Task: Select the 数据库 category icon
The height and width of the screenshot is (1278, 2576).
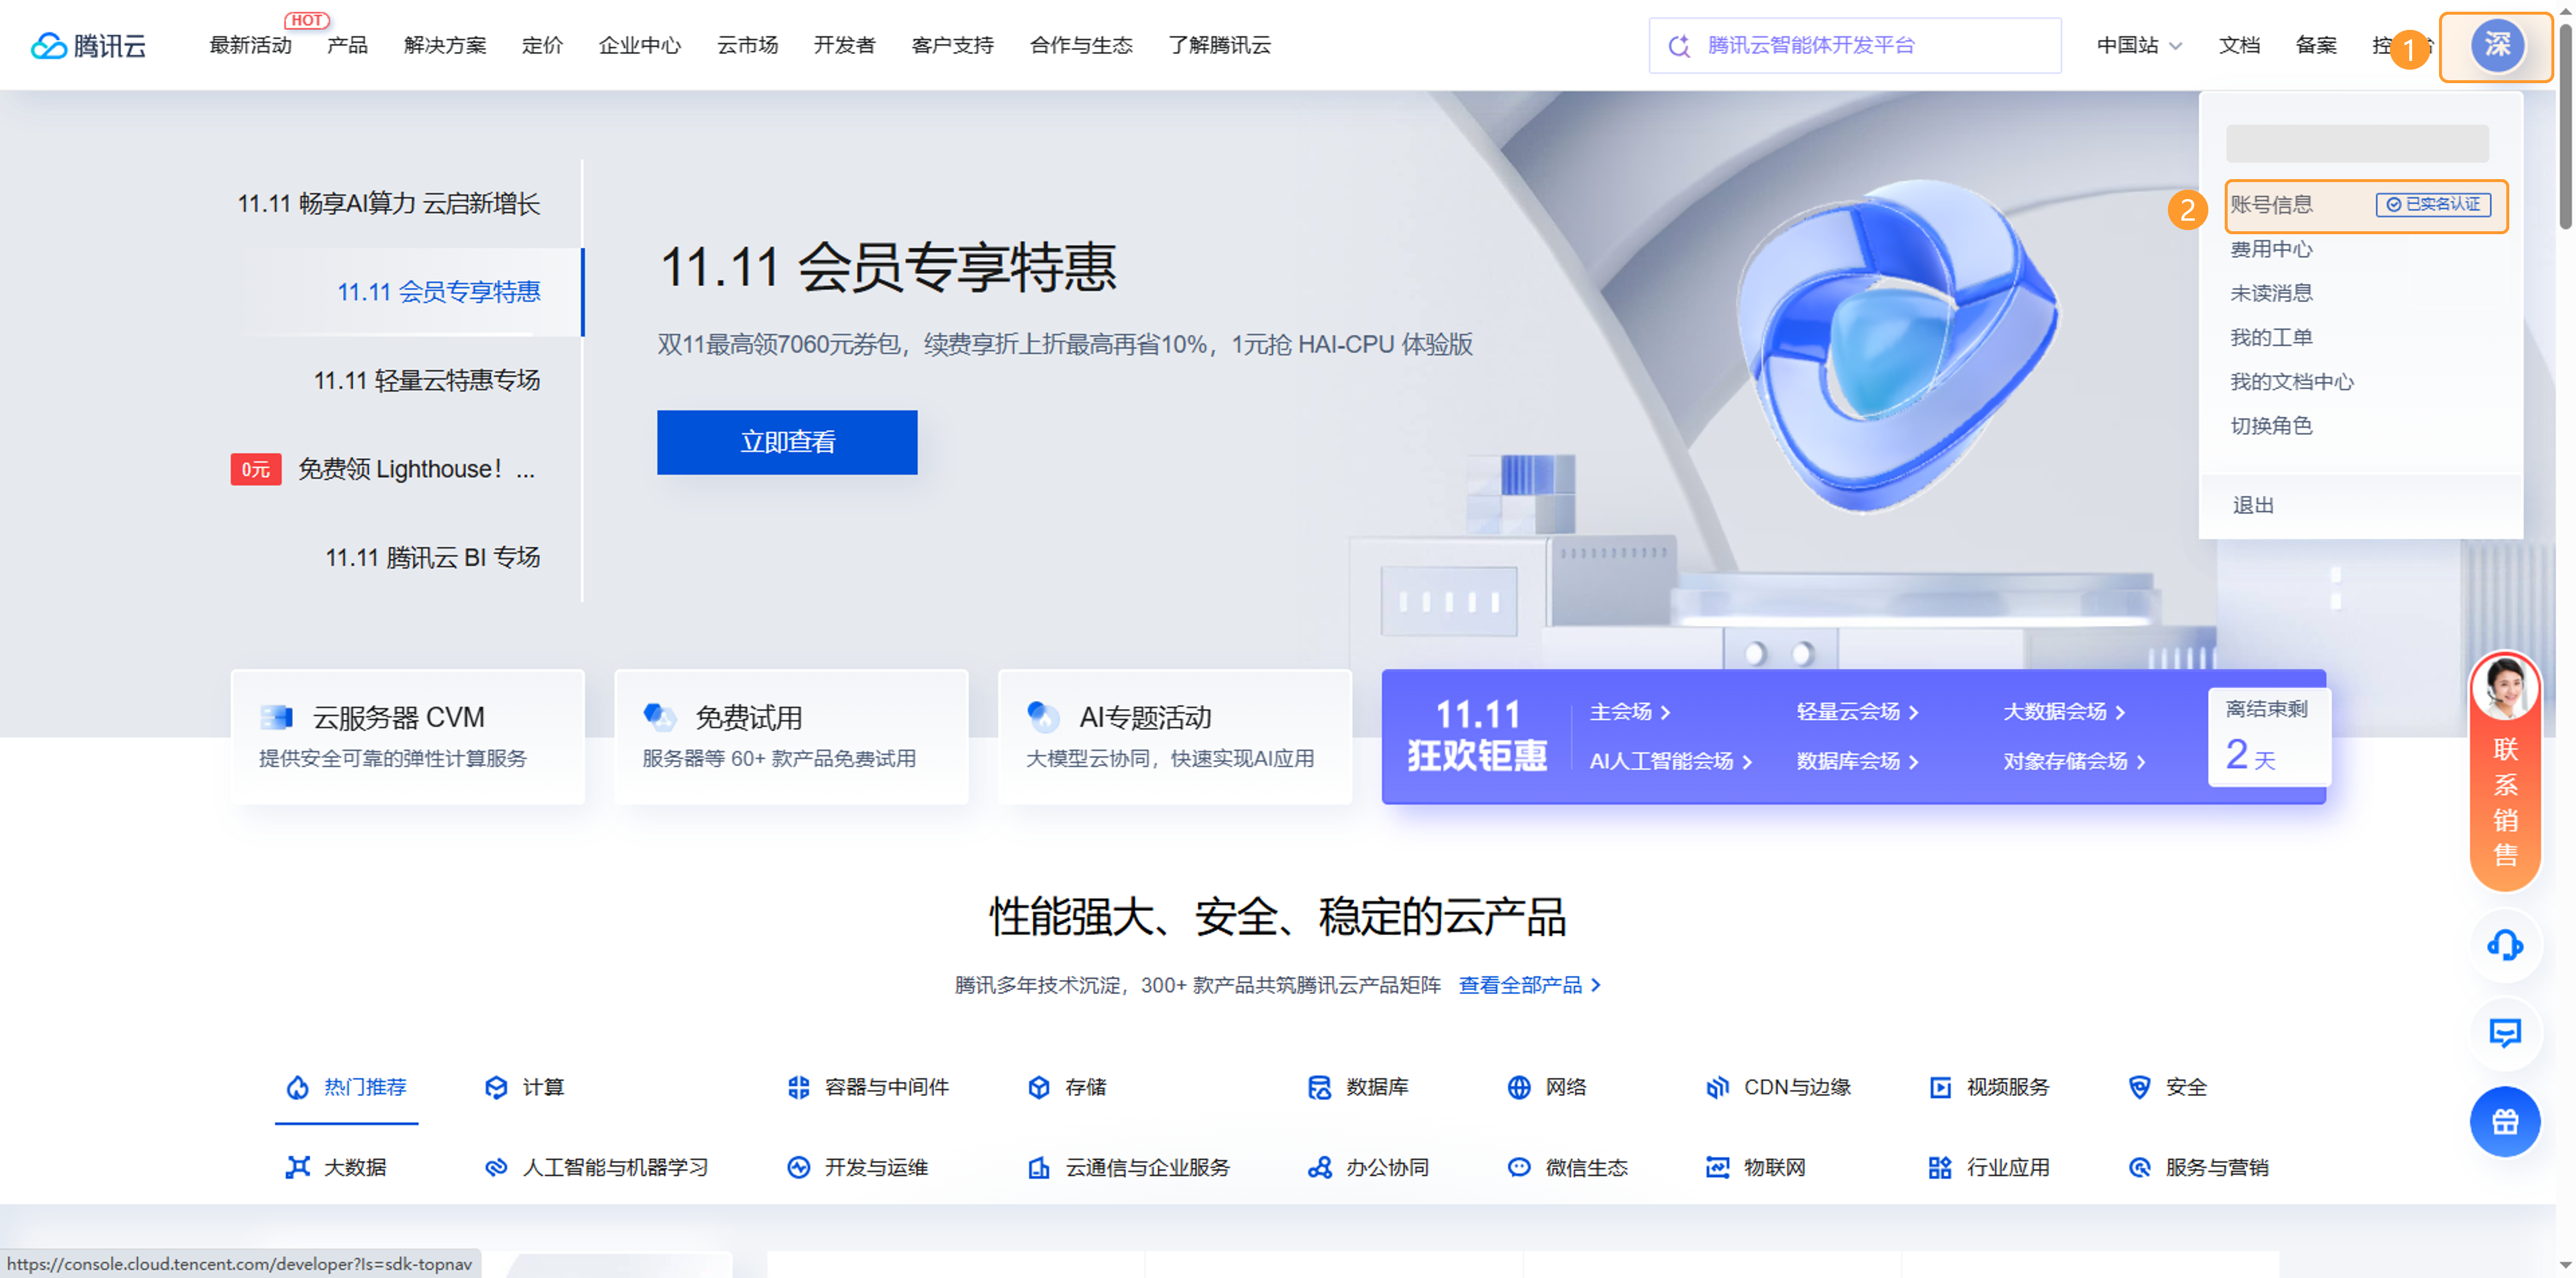Action: (x=1319, y=1087)
